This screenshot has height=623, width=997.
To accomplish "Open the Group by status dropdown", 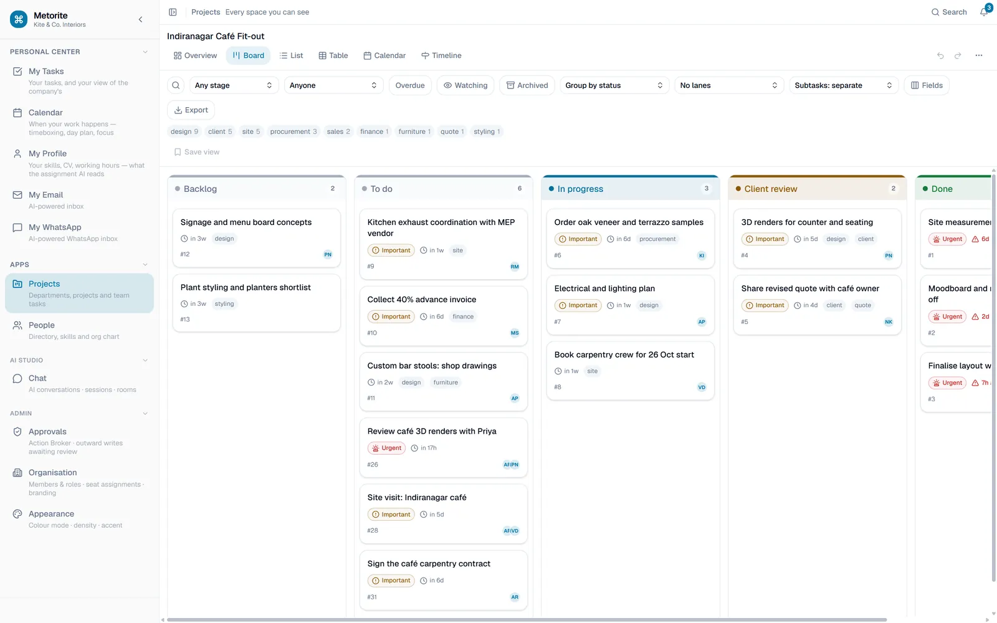I will pyautogui.click(x=614, y=85).
